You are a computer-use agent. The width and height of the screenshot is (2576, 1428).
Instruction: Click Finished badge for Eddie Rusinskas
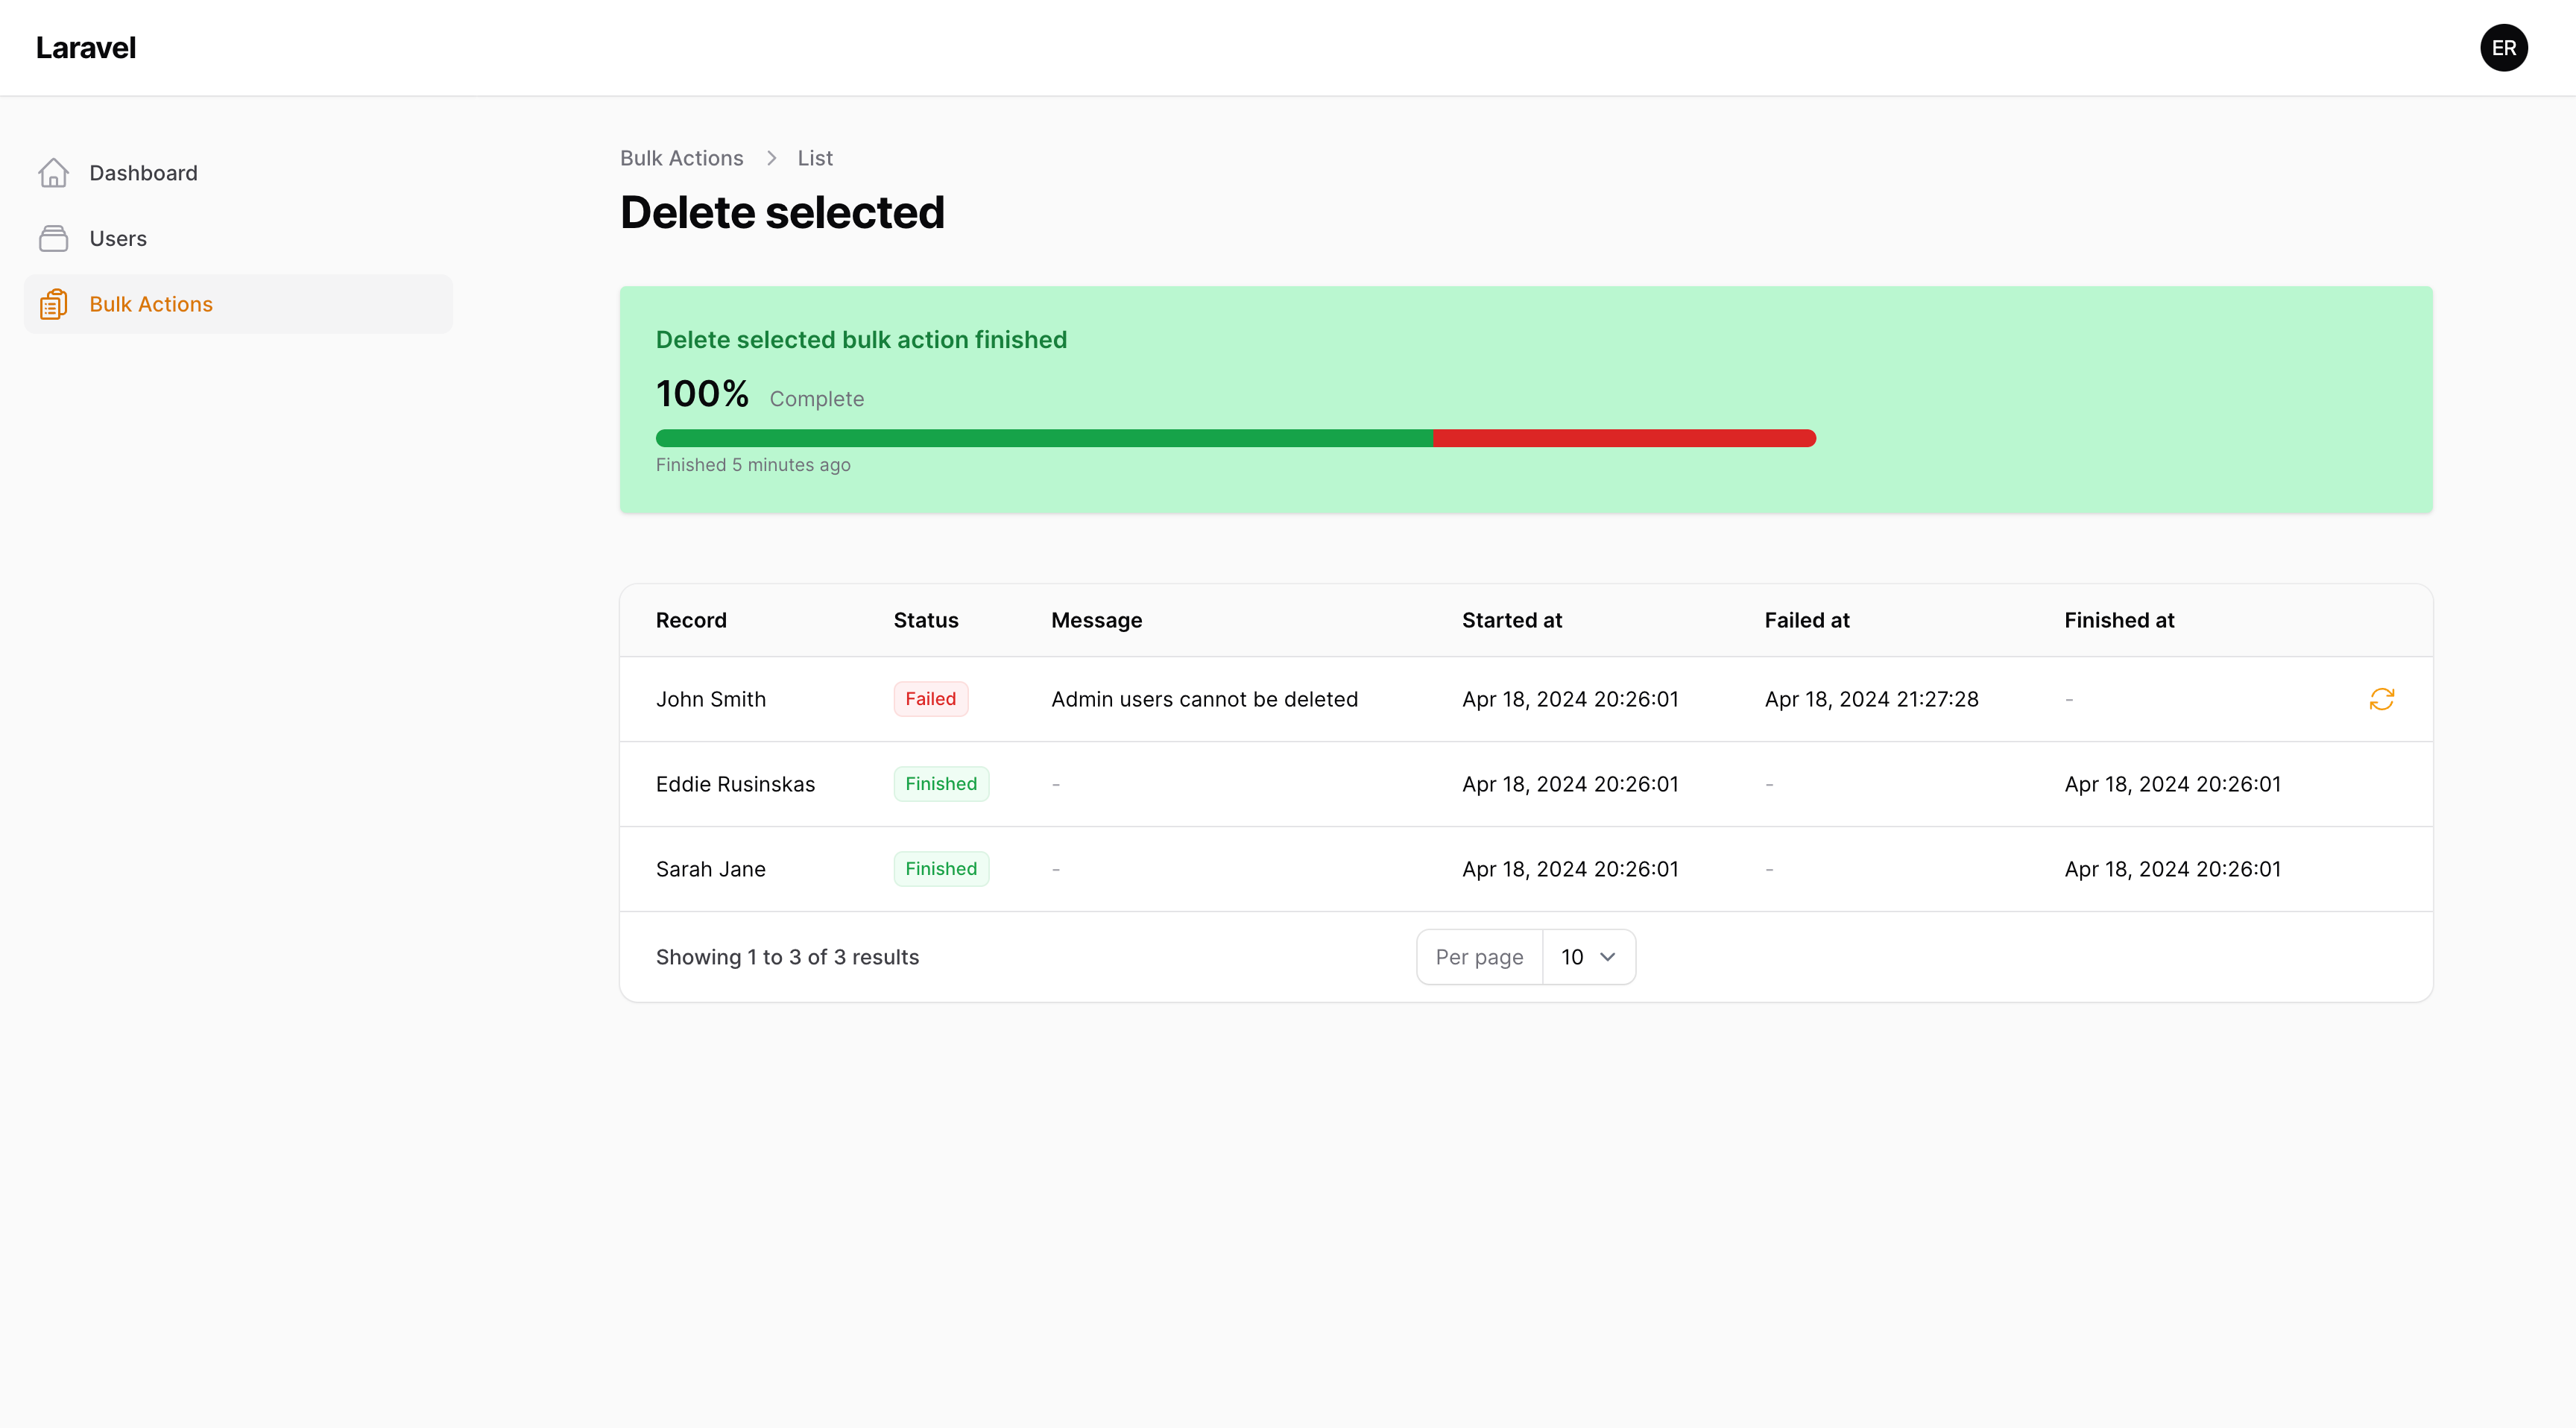tap(941, 784)
